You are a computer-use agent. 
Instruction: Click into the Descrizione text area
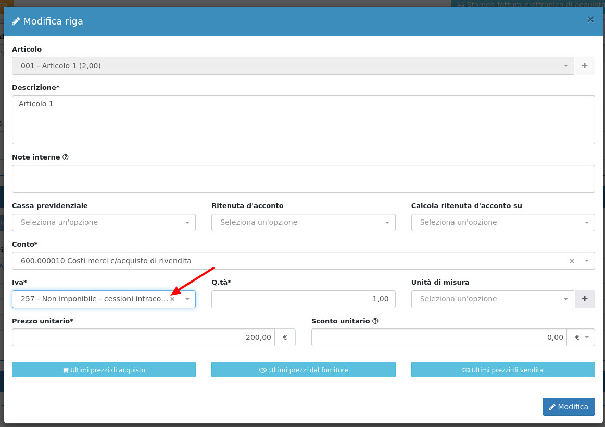coord(303,120)
